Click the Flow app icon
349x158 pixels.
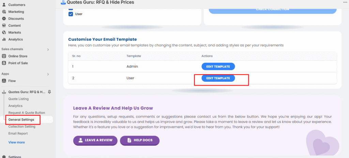[x=4, y=81]
